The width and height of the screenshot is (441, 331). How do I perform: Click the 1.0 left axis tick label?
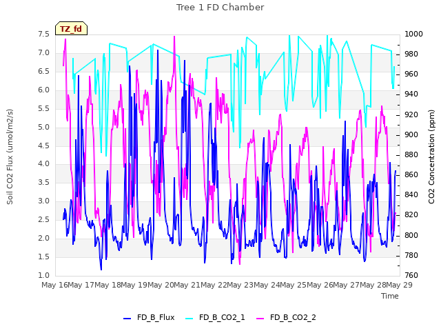click(43, 275)
